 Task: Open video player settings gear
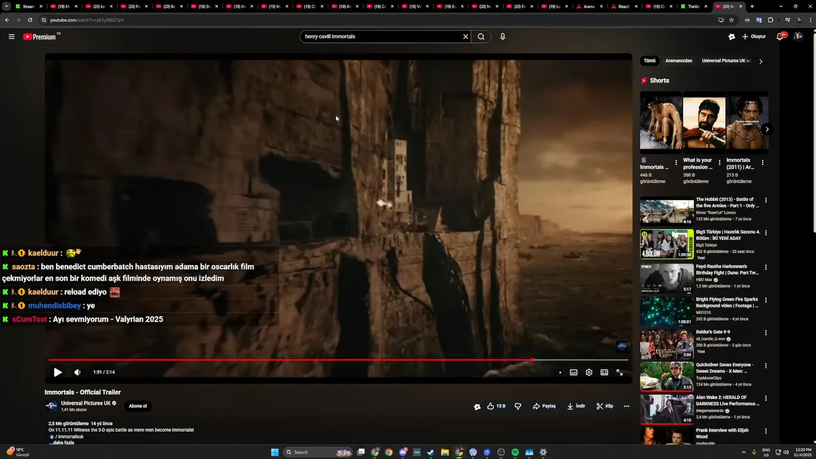click(x=589, y=372)
